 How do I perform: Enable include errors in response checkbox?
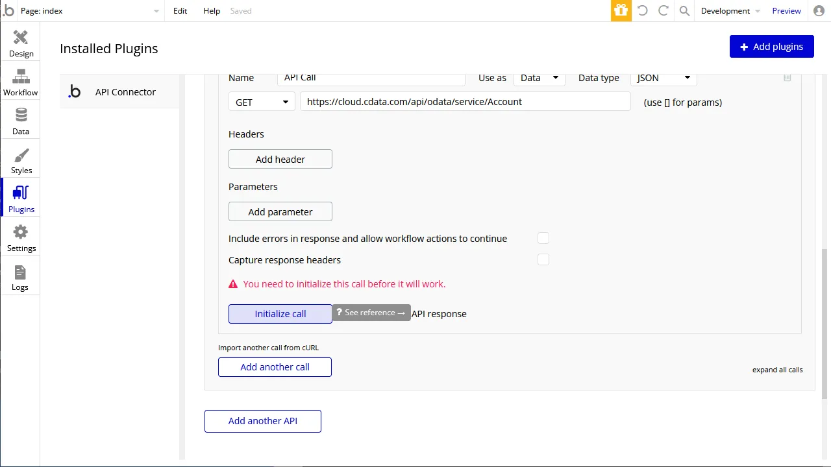543,238
